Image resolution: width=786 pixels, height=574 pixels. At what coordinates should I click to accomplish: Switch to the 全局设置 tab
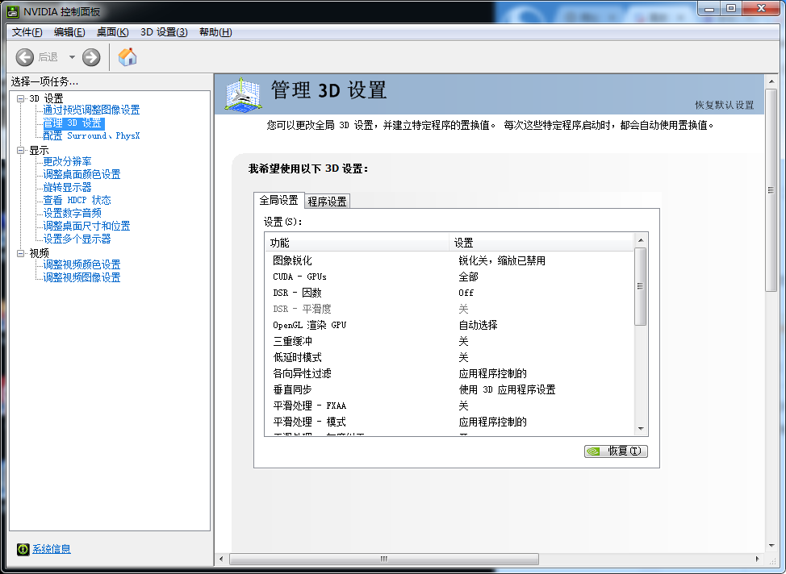coord(278,201)
